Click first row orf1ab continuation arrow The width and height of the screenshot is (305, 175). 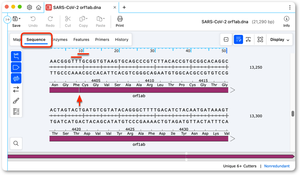click(x=233, y=90)
